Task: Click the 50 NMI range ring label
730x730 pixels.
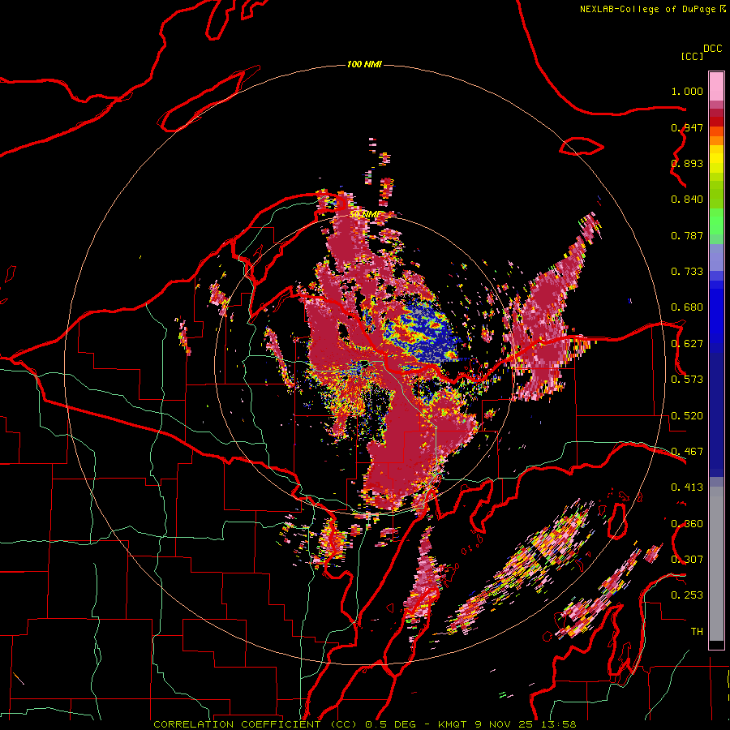Action: (366, 215)
